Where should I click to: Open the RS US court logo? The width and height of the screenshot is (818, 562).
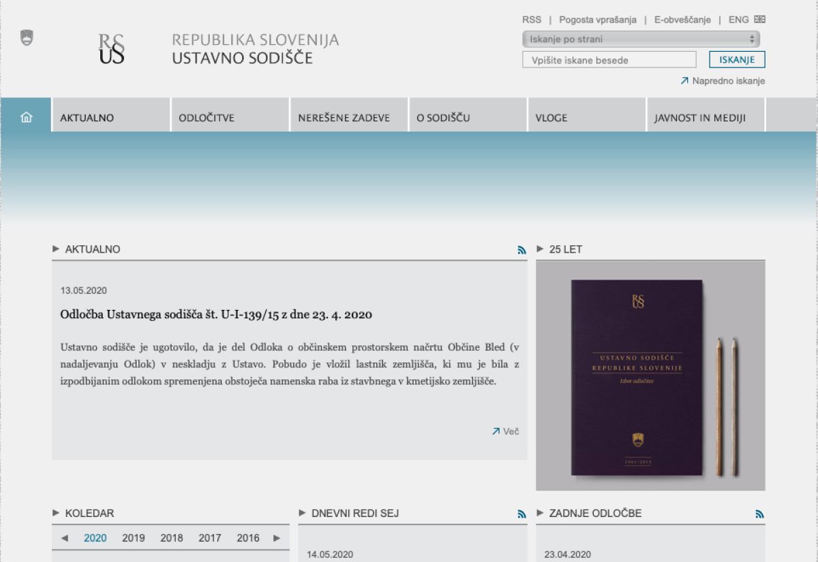[112, 48]
